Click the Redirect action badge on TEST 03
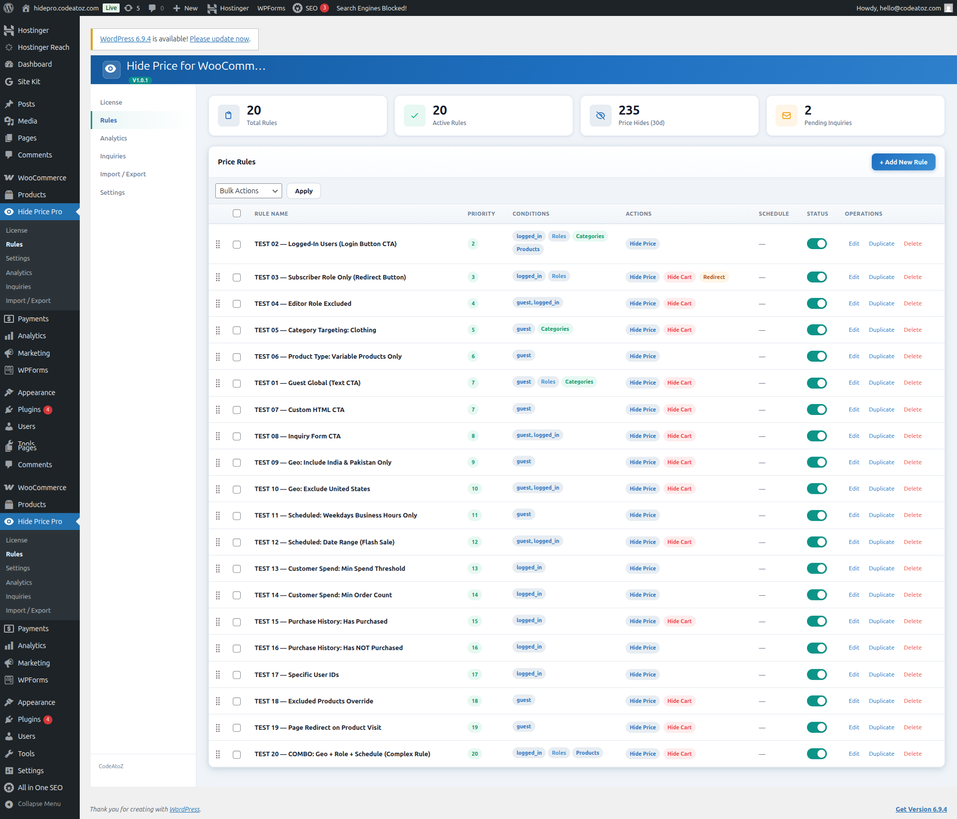Image resolution: width=957 pixels, height=819 pixels. pyautogui.click(x=714, y=277)
